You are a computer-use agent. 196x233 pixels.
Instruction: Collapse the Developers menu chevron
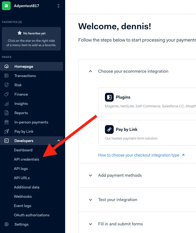coord(59,141)
